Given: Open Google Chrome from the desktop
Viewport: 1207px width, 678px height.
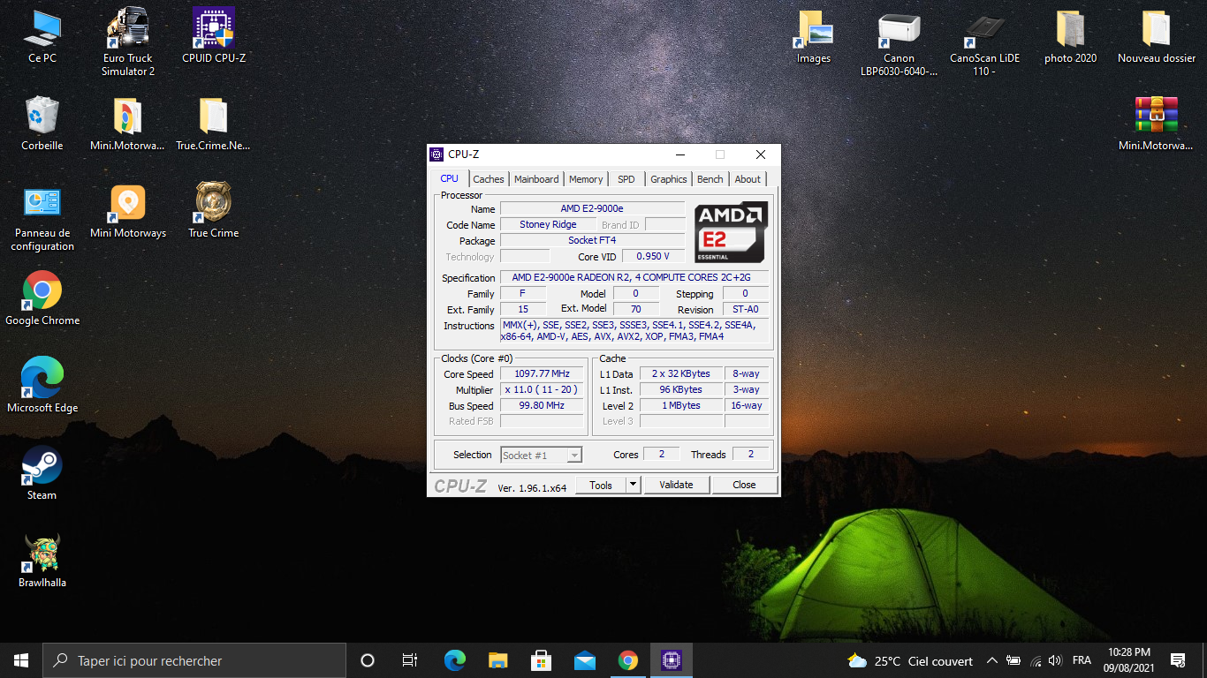Looking at the screenshot, I should pos(42,291).
